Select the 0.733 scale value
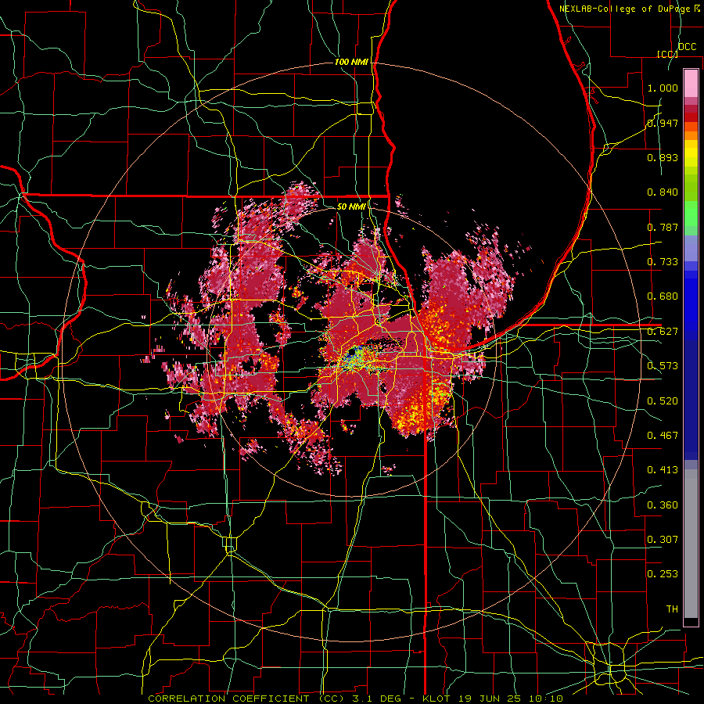704x704 pixels. pyautogui.click(x=663, y=262)
